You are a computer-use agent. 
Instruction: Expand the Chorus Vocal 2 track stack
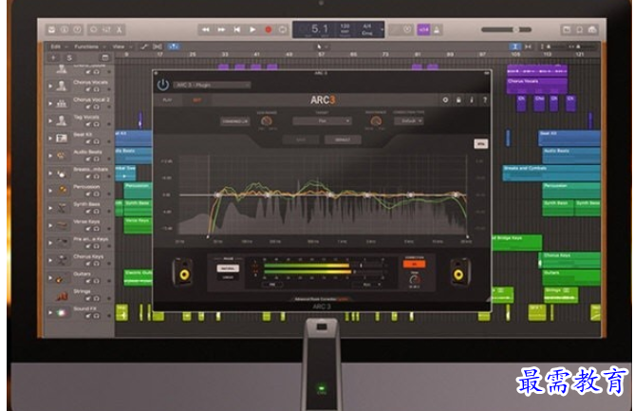click(50, 103)
